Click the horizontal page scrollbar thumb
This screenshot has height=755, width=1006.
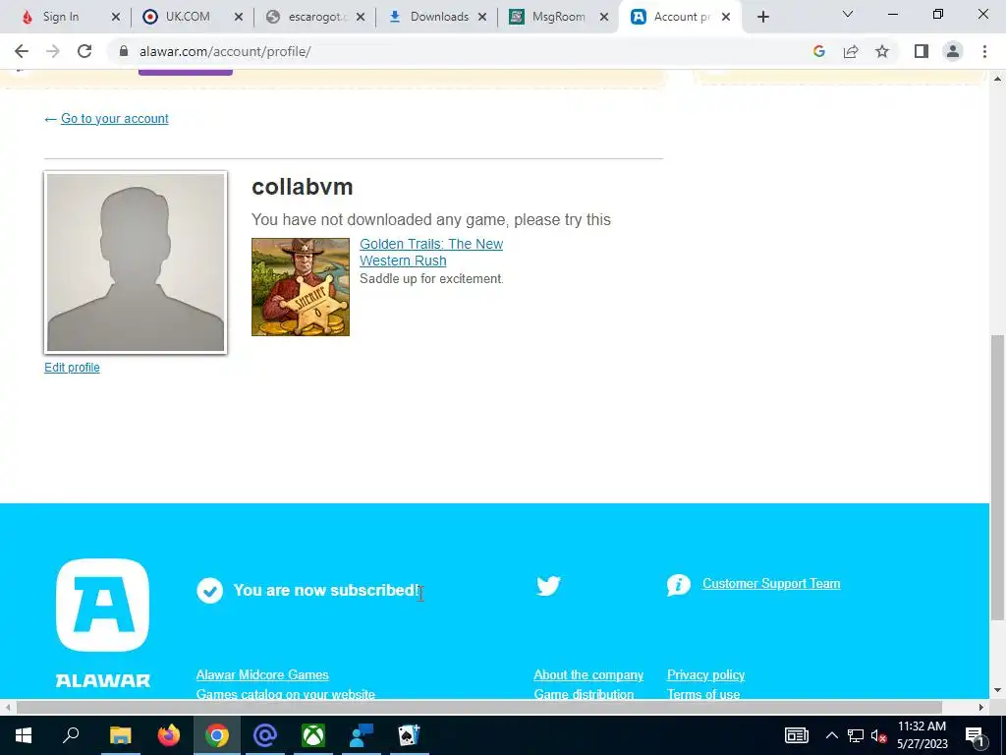click(x=478, y=708)
